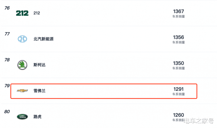
Task: Click rank number 80
Action: point(7,111)
